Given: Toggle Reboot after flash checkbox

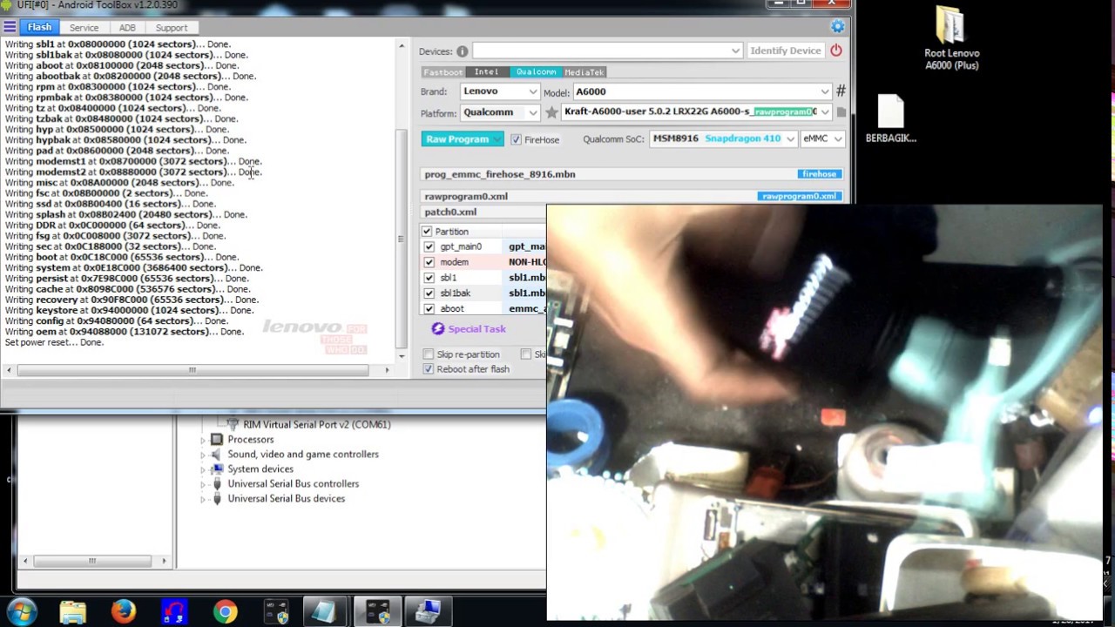Looking at the screenshot, I should [x=428, y=369].
